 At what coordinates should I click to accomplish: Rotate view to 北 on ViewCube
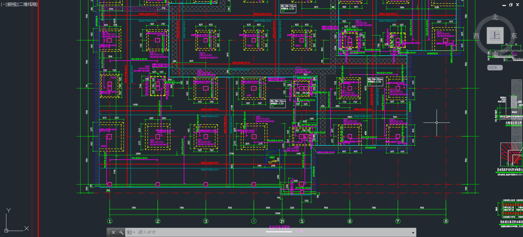pyautogui.click(x=495, y=17)
